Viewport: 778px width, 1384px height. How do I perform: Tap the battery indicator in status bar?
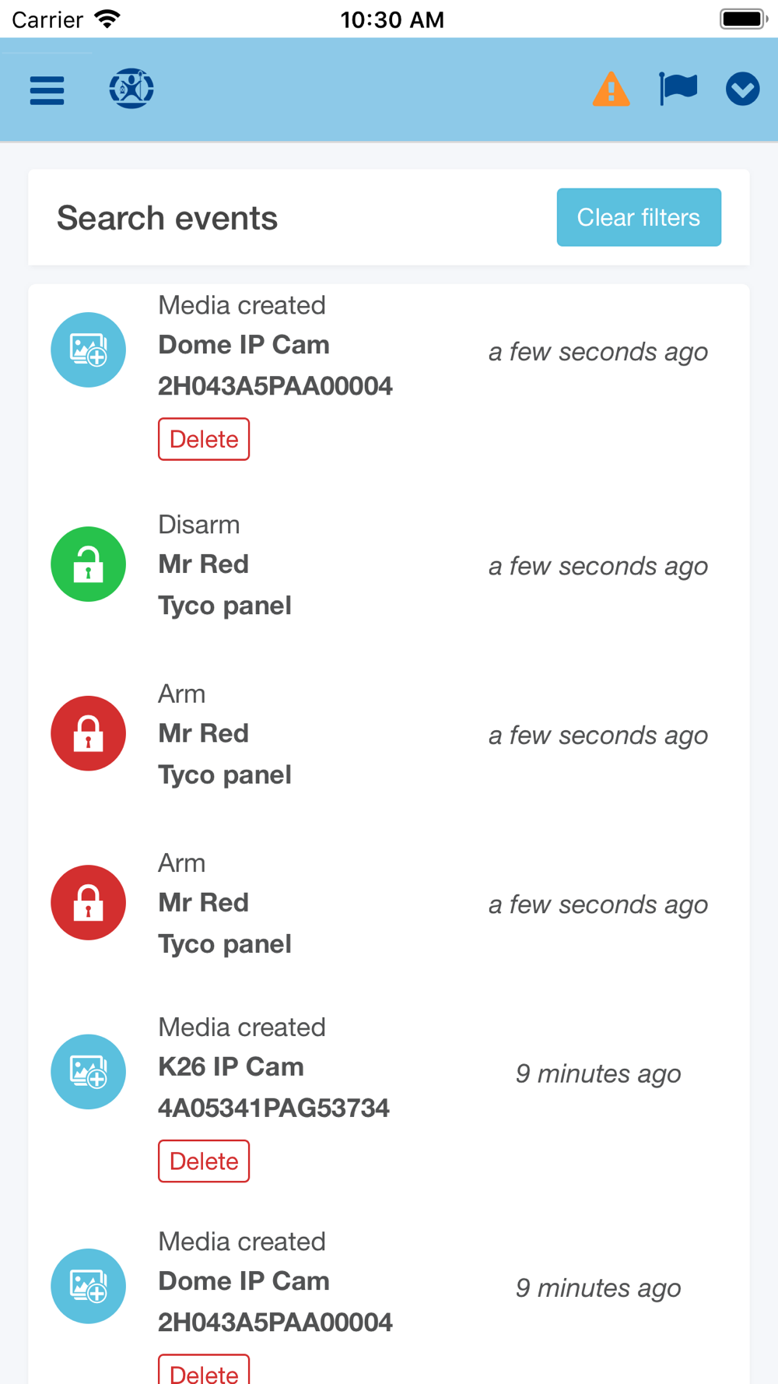tap(743, 19)
